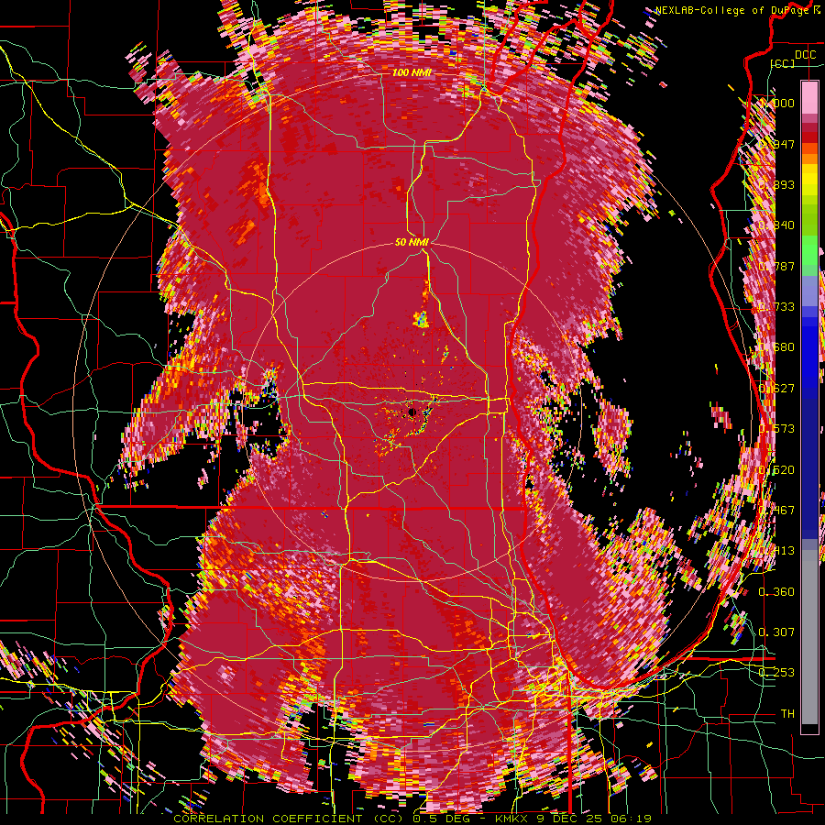825x825 pixels.
Task: Click the 0.840 scale value
Action: (x=776, y=225)
